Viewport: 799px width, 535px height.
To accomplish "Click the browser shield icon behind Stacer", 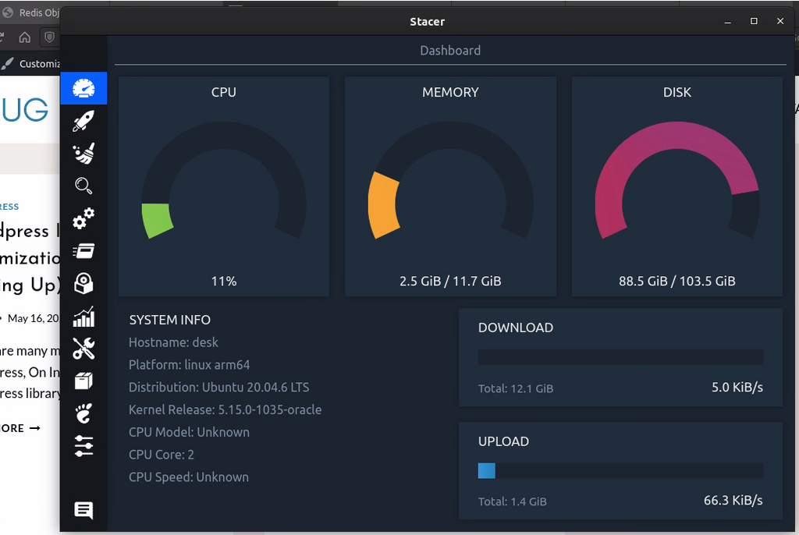I will 49,37.
